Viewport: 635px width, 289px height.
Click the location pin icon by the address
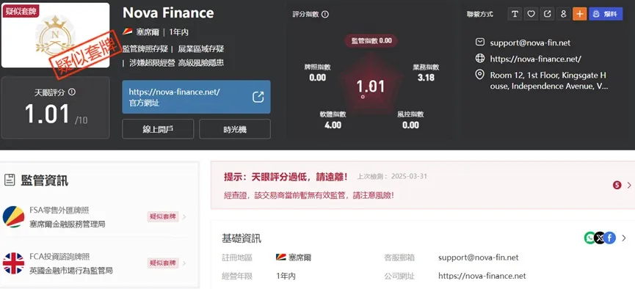(x=480, y=75)
